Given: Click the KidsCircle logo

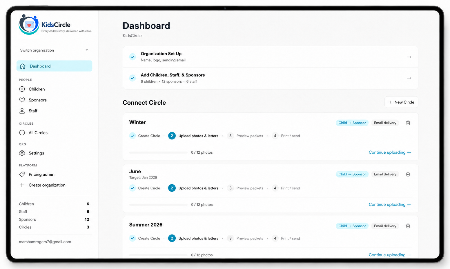Looking at the screenshot, I should [55, 25].
